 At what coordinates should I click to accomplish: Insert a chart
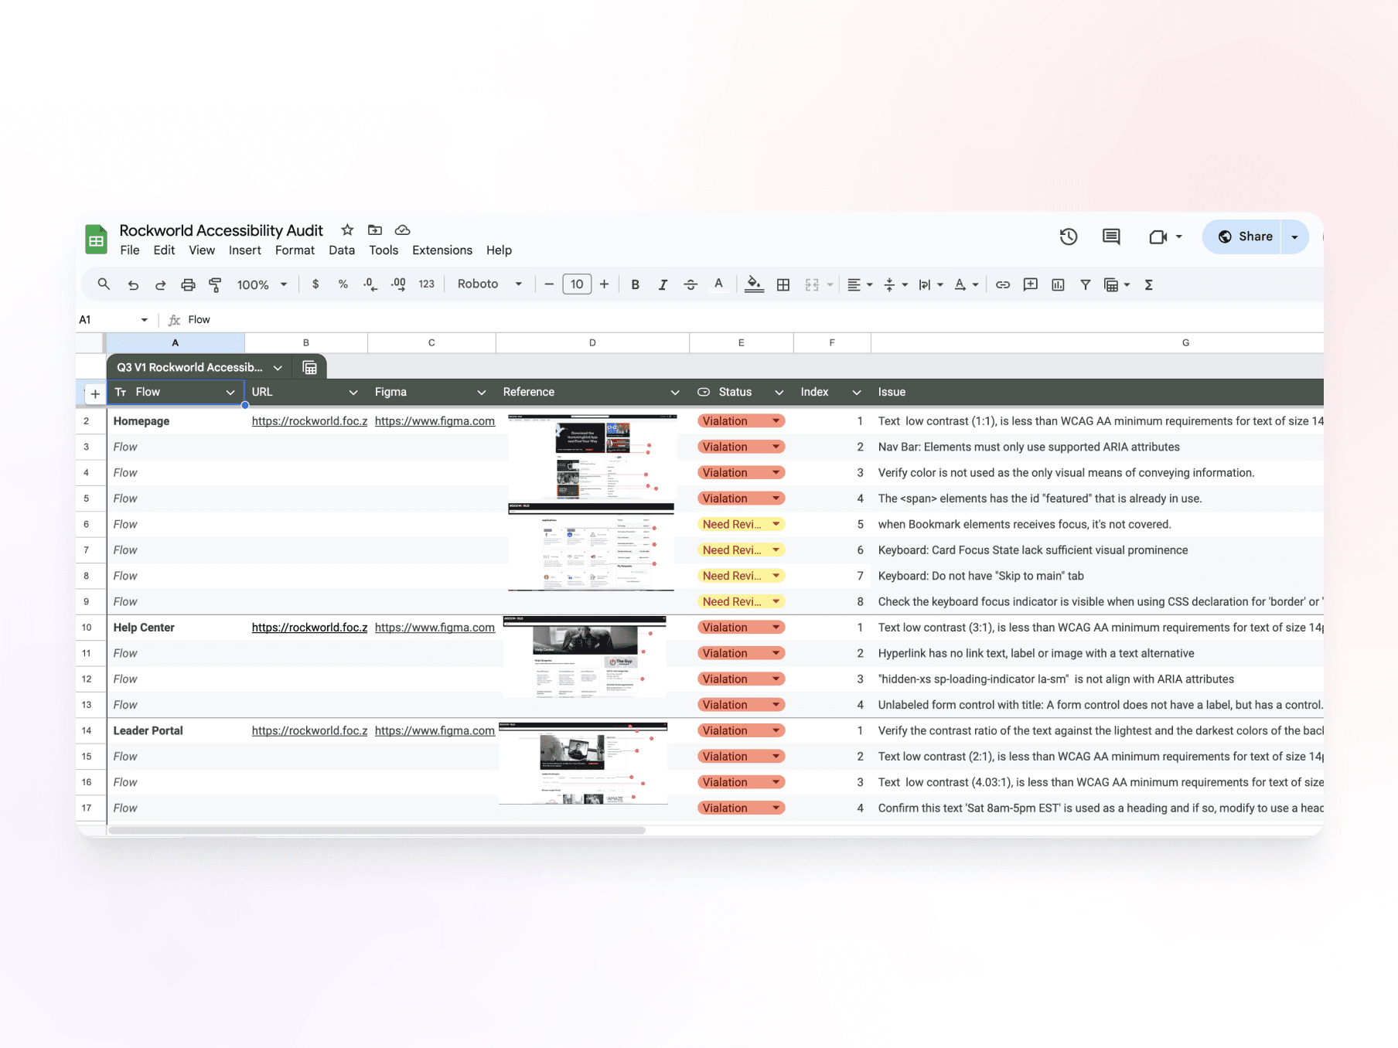(x=1058, y=284)
